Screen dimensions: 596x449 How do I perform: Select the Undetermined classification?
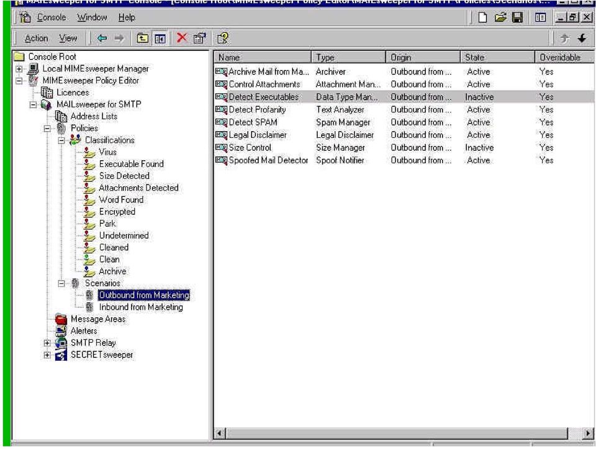point(124,236)
